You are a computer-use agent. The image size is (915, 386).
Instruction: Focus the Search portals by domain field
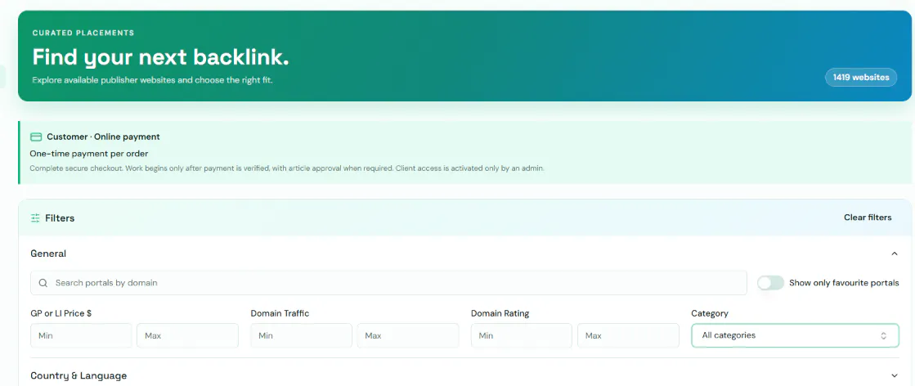388,283
